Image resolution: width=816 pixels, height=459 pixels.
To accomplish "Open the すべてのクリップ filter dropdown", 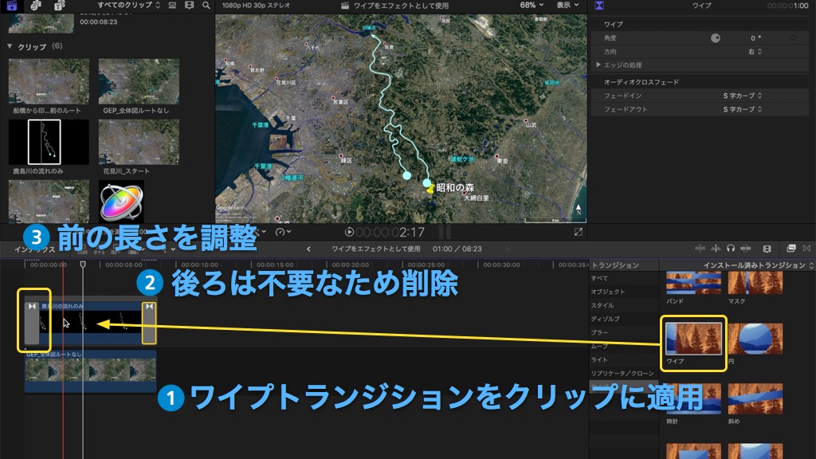I will click(128, 6).
